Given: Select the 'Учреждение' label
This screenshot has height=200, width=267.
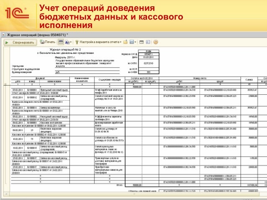Looking at the screenshot, I should tap(18, 66).
